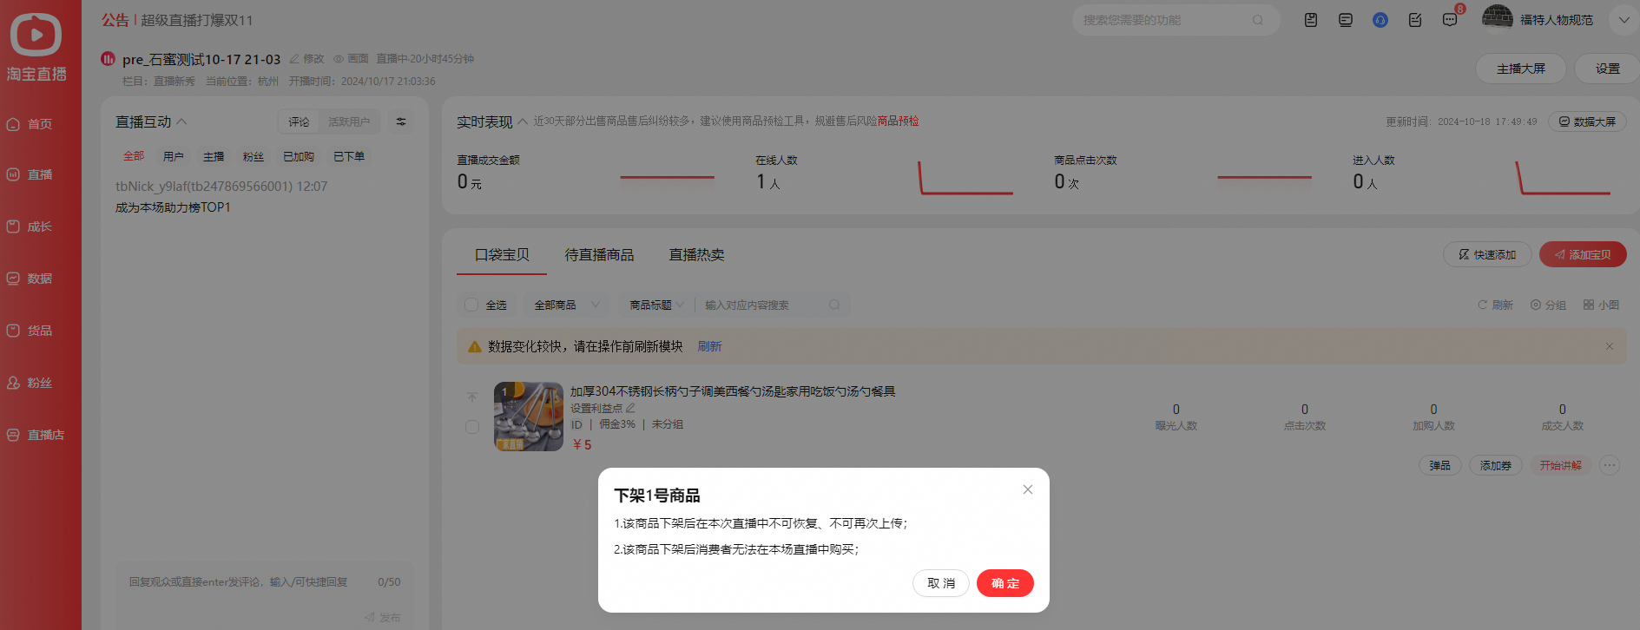This screenshot has height=630, width=1640.
Task: Open the 首页 sidebar icon
Action: [x=13, y=124]
